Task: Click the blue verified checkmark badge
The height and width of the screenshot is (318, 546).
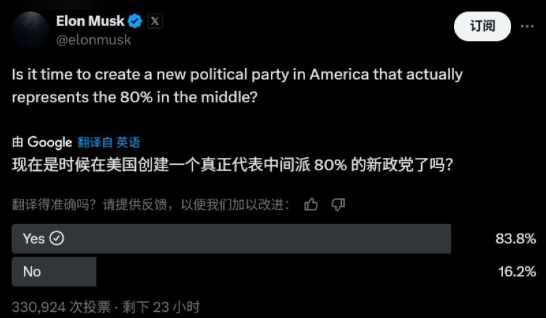Action: pos(135,22)
